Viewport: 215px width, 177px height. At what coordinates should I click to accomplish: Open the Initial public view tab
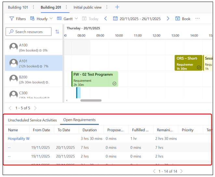click(87, 7)
